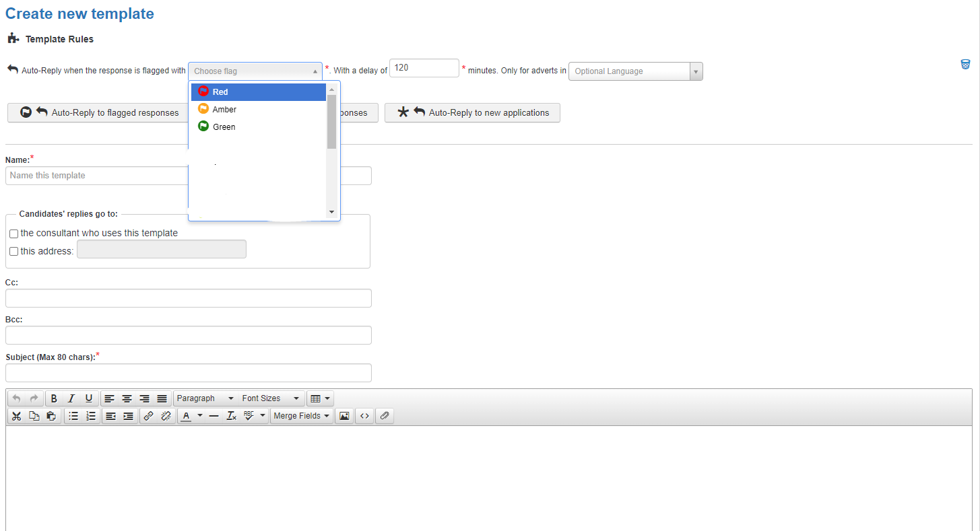Open the text color picker
The width and height of the screenshot is (980, 531).
pyautogui.click(x=191, y=415)
